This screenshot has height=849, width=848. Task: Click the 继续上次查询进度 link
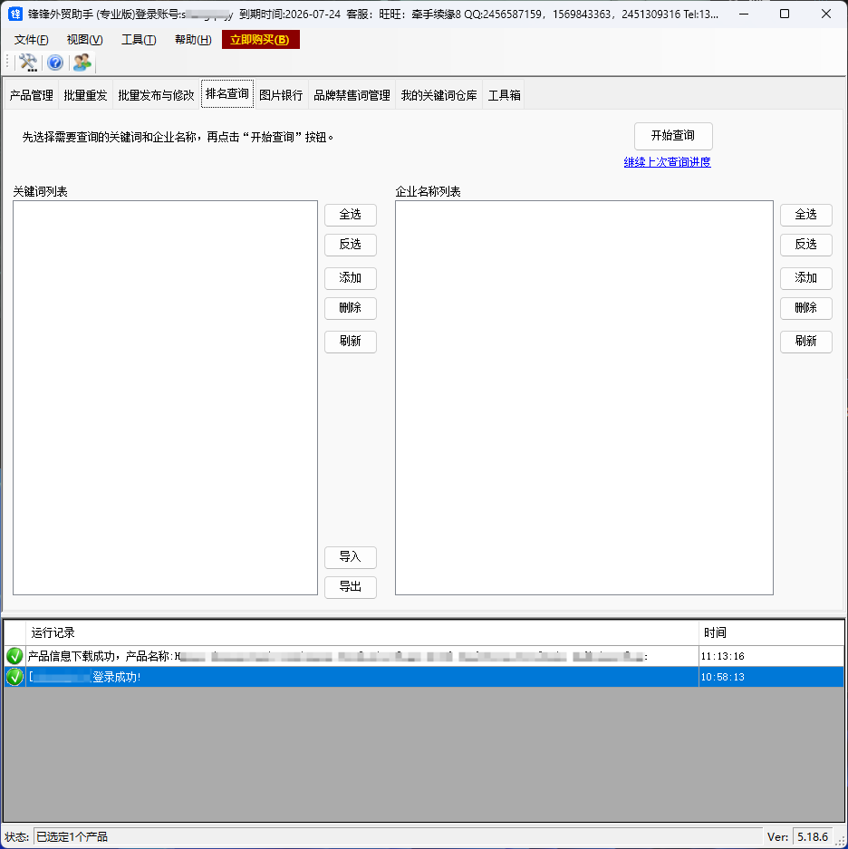click(x=667, y=162)
